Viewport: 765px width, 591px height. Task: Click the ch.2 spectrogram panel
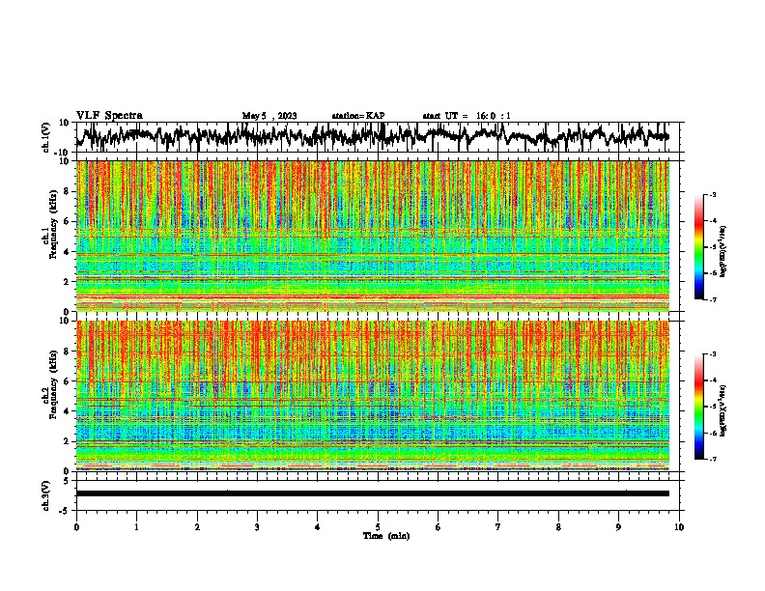(373, 396)
